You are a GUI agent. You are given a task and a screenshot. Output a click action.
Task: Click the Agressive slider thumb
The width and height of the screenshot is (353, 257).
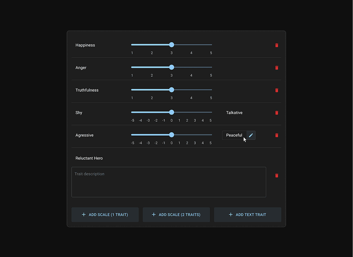point(172,134)
